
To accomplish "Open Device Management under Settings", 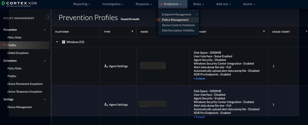I will coord(19,107).
